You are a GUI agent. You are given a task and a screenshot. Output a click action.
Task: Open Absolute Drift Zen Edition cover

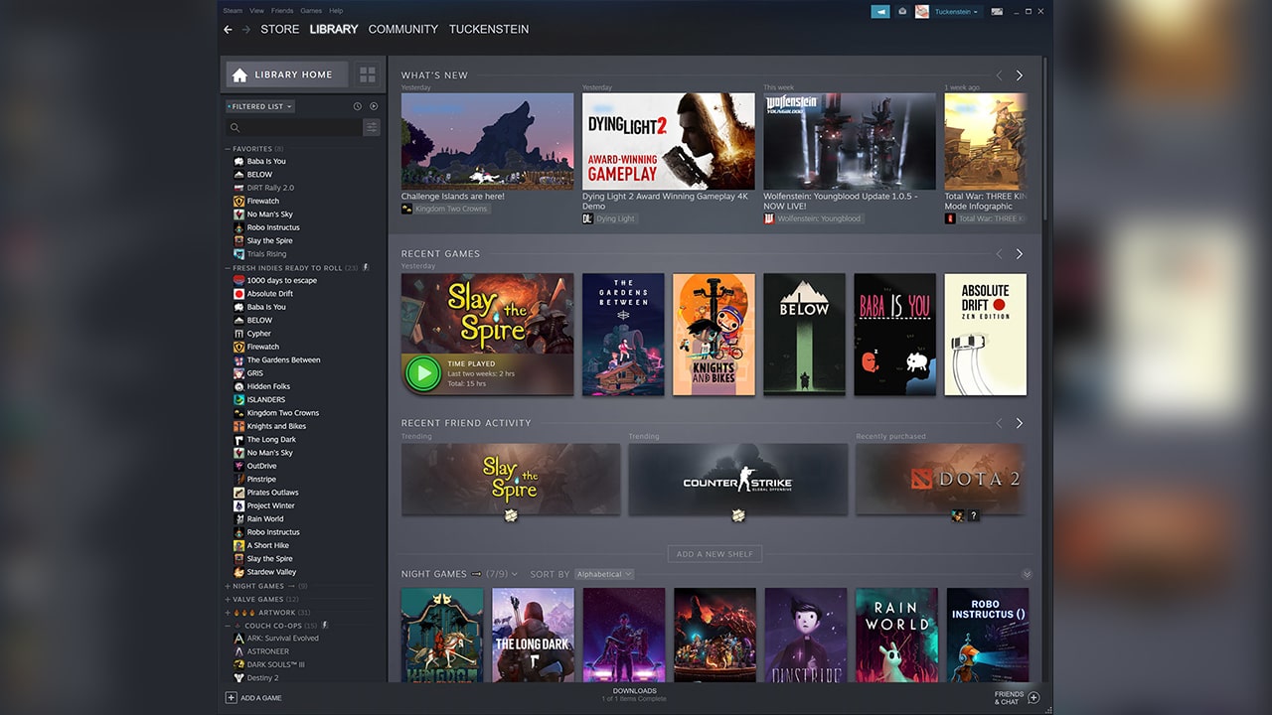[x=985, y=335]
